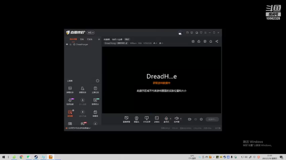
Task: Click the third small title bar icon
Action: 197,33
